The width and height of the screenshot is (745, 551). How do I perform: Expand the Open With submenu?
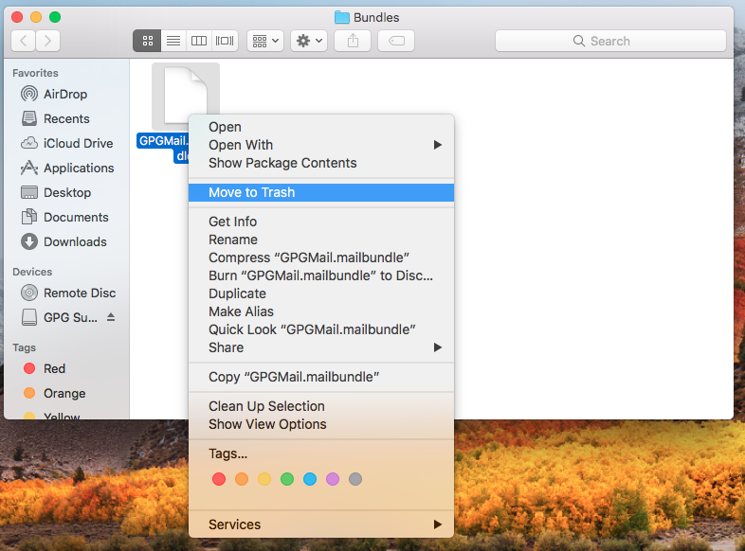(x=321, y=145)
